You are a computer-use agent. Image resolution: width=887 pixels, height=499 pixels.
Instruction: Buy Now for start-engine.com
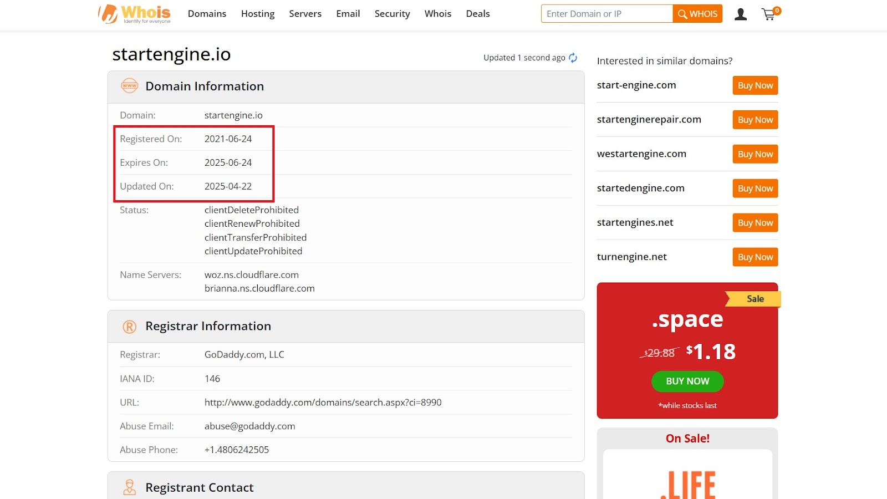click(x=755, y=85)
